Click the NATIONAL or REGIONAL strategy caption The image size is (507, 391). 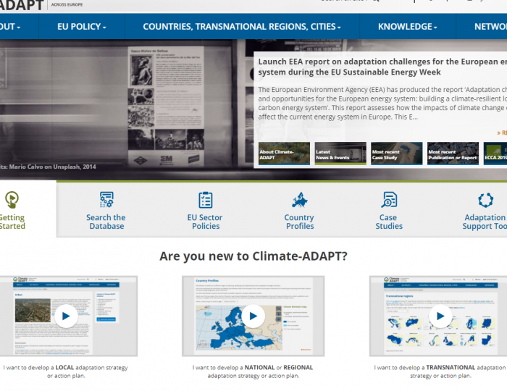point(253,371)
